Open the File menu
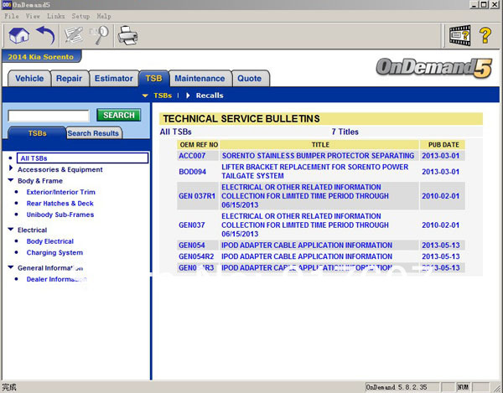This screenshot has width=503, height=393. 12,16
